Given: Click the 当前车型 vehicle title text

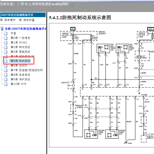Looking at the screenshot, I should point(34,4).
